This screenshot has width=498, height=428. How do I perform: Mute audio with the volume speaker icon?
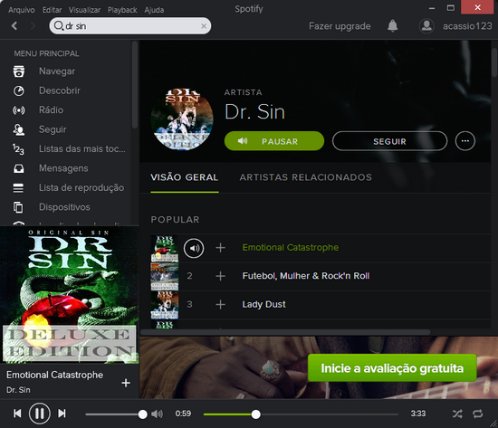157,414
